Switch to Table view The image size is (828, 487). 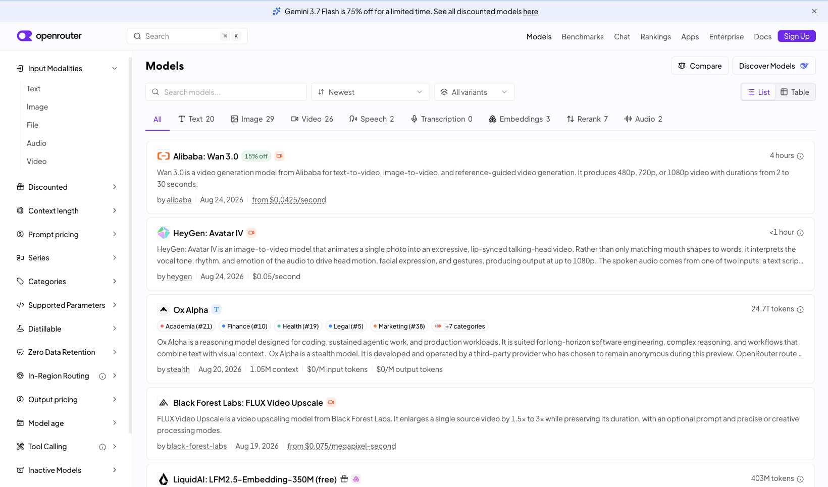pyautogui.click(x=795, y=92)
